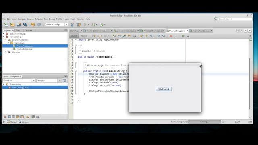Toggle Show Static Members filter in Navigator
Image resolution: width=258 pixels, height=145 pixels.
coord(13,117)
